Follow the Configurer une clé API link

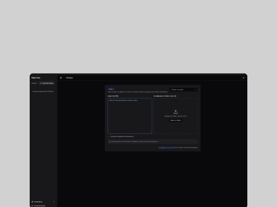[x=166, y=147]
